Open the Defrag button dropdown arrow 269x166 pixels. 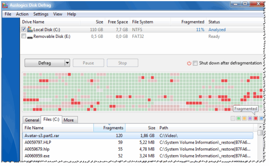67,63
